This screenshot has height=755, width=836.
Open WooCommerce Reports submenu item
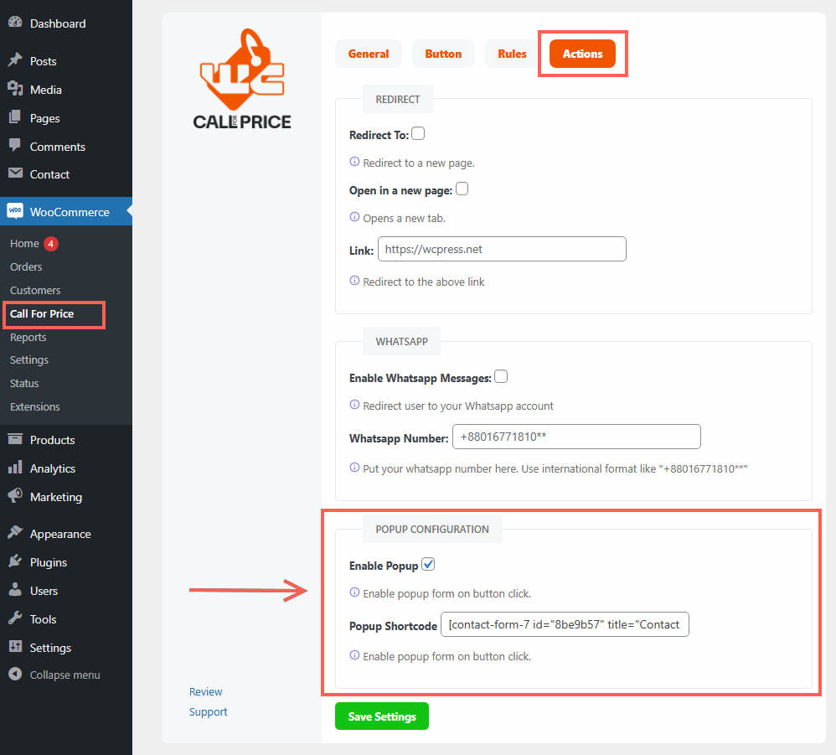point(28,338)
